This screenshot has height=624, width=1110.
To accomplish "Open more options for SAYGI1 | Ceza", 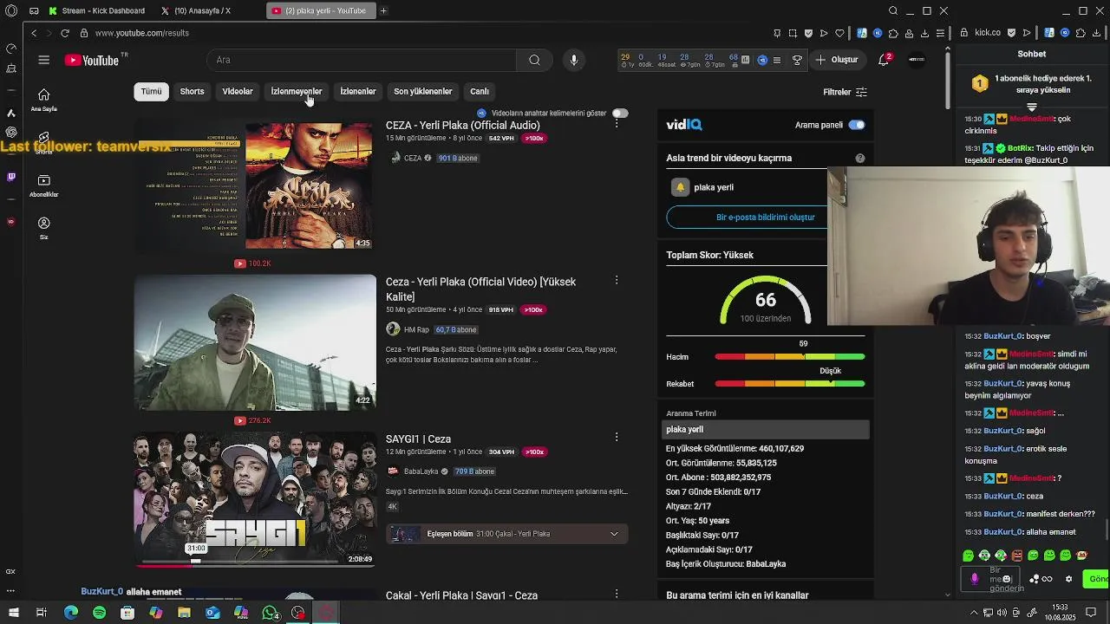I will (x=617, y=437).
